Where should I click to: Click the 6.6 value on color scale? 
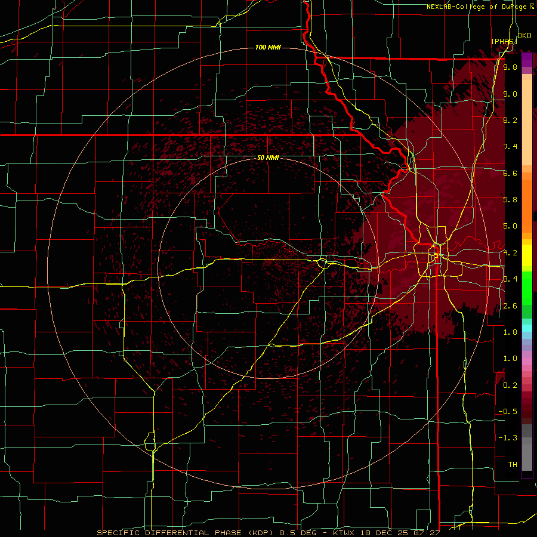[x=510, y=173]
